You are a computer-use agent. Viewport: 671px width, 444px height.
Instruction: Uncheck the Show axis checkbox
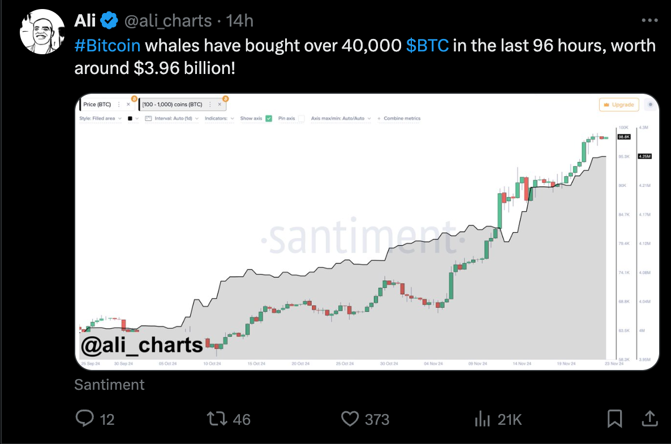pyautogui.click(x=269, y=118)
